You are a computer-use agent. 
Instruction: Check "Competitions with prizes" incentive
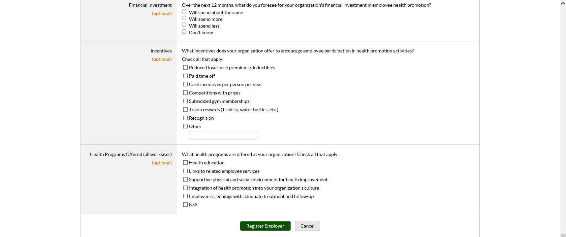point(185,93)
